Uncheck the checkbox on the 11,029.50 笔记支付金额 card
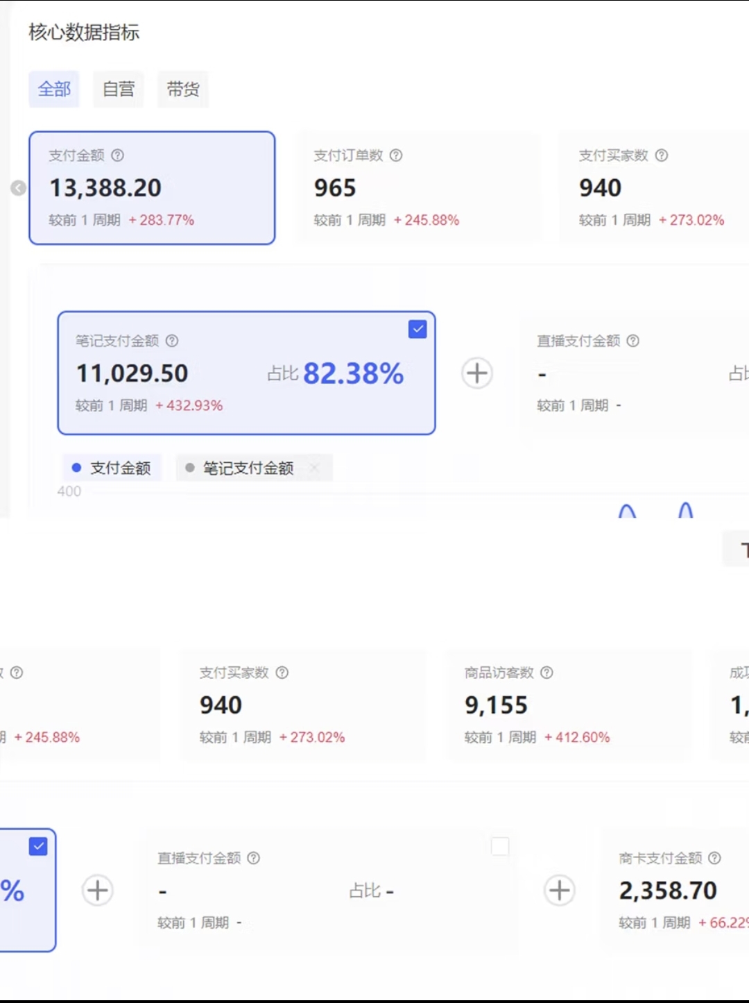This screenshot has width=749, height=1003. click(417, 329)
